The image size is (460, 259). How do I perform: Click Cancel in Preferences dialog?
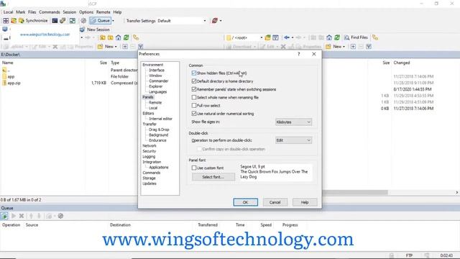[x=275, y=202]
